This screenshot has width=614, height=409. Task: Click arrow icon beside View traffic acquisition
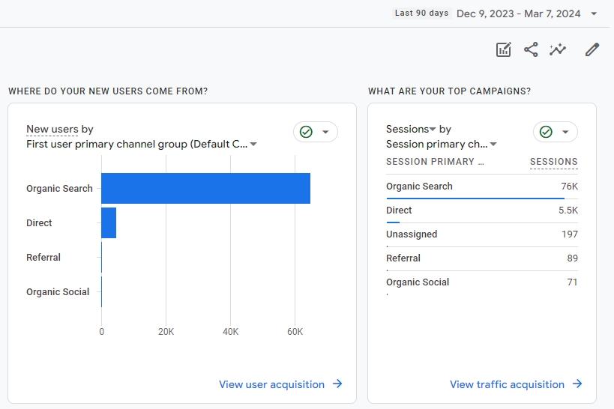577,384
